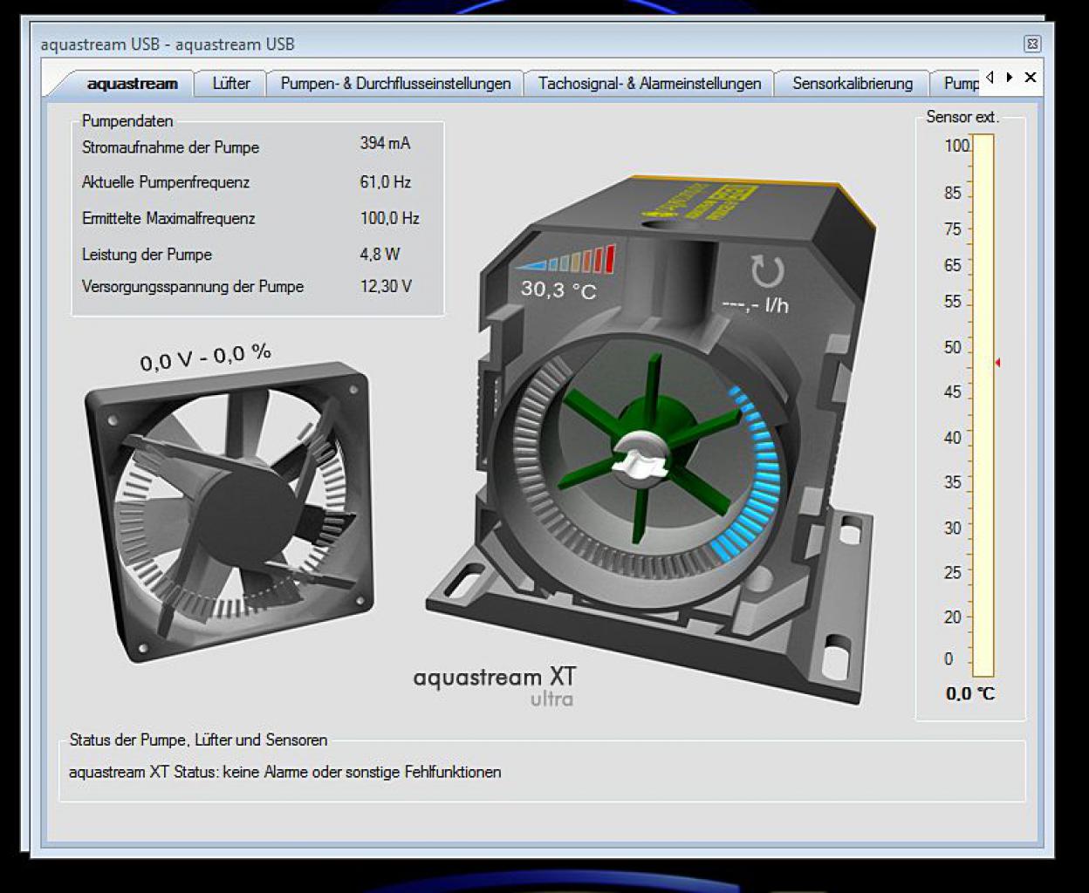Click the aquastream XT ultra logo
This screenshot has height=893, width=1089.
(x=495, y=686)
